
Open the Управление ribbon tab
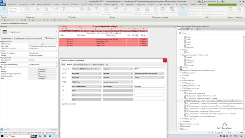130,5
